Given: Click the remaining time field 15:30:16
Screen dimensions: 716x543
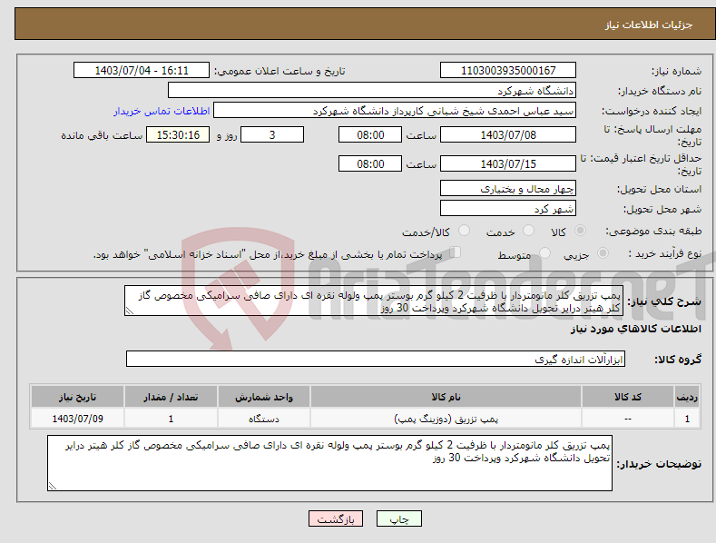Looking at the screenshot, I should tap(178, 134).
